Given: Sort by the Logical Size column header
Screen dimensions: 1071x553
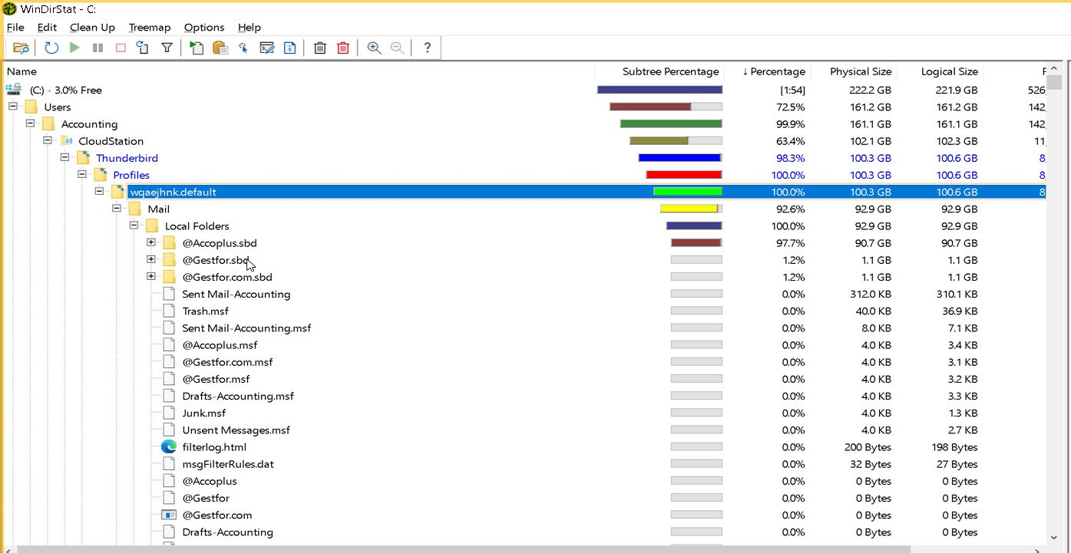Looking at the screenshot, I should 940,71.
